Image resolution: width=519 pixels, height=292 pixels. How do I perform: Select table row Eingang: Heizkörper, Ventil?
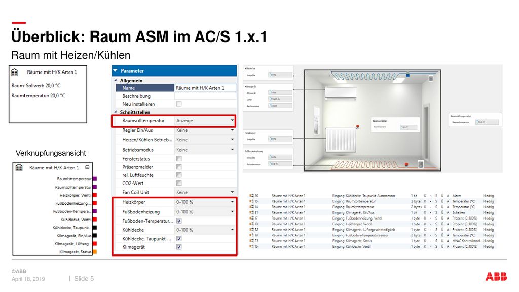click(x=372, y=224)
